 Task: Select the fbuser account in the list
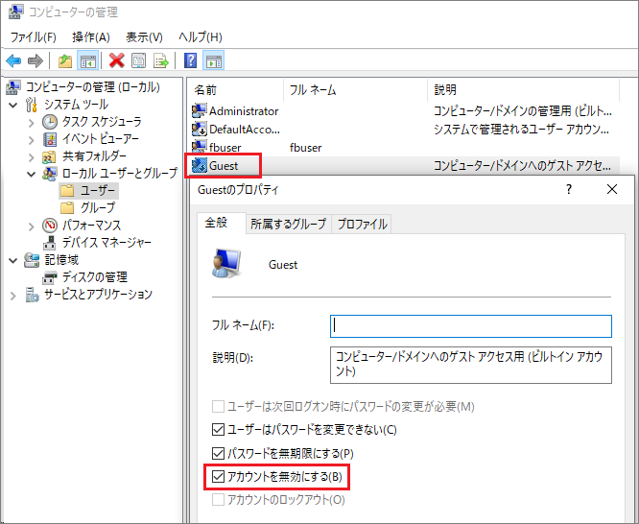tap(226, 148)
